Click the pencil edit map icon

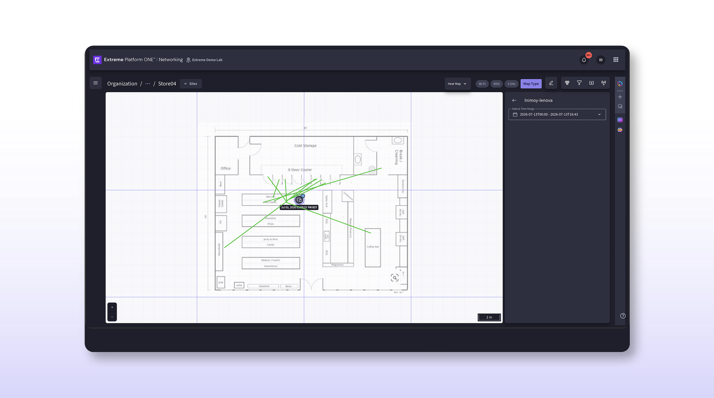(x=551, y=83)
